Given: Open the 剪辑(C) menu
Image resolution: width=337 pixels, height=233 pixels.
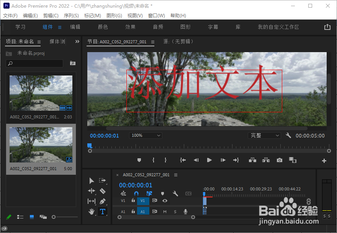Looking at the screenshot, I should tap(51, 15).
